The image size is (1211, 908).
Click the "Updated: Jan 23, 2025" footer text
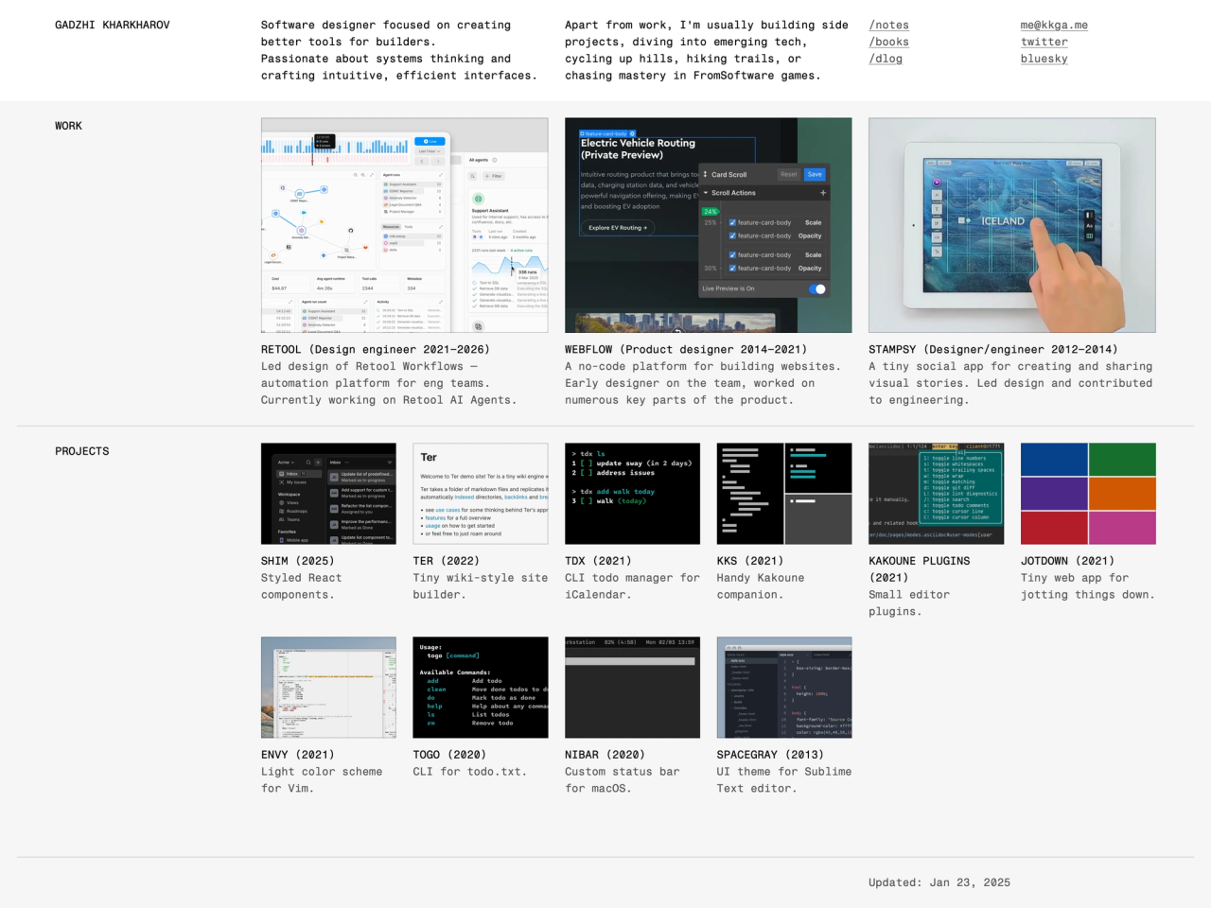point(939,883)
